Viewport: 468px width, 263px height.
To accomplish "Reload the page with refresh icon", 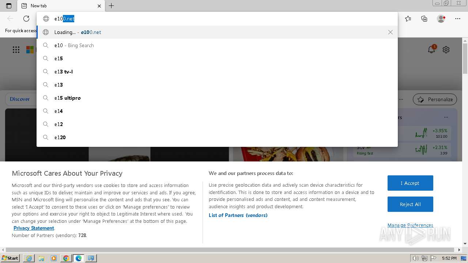I will (26, 19).
